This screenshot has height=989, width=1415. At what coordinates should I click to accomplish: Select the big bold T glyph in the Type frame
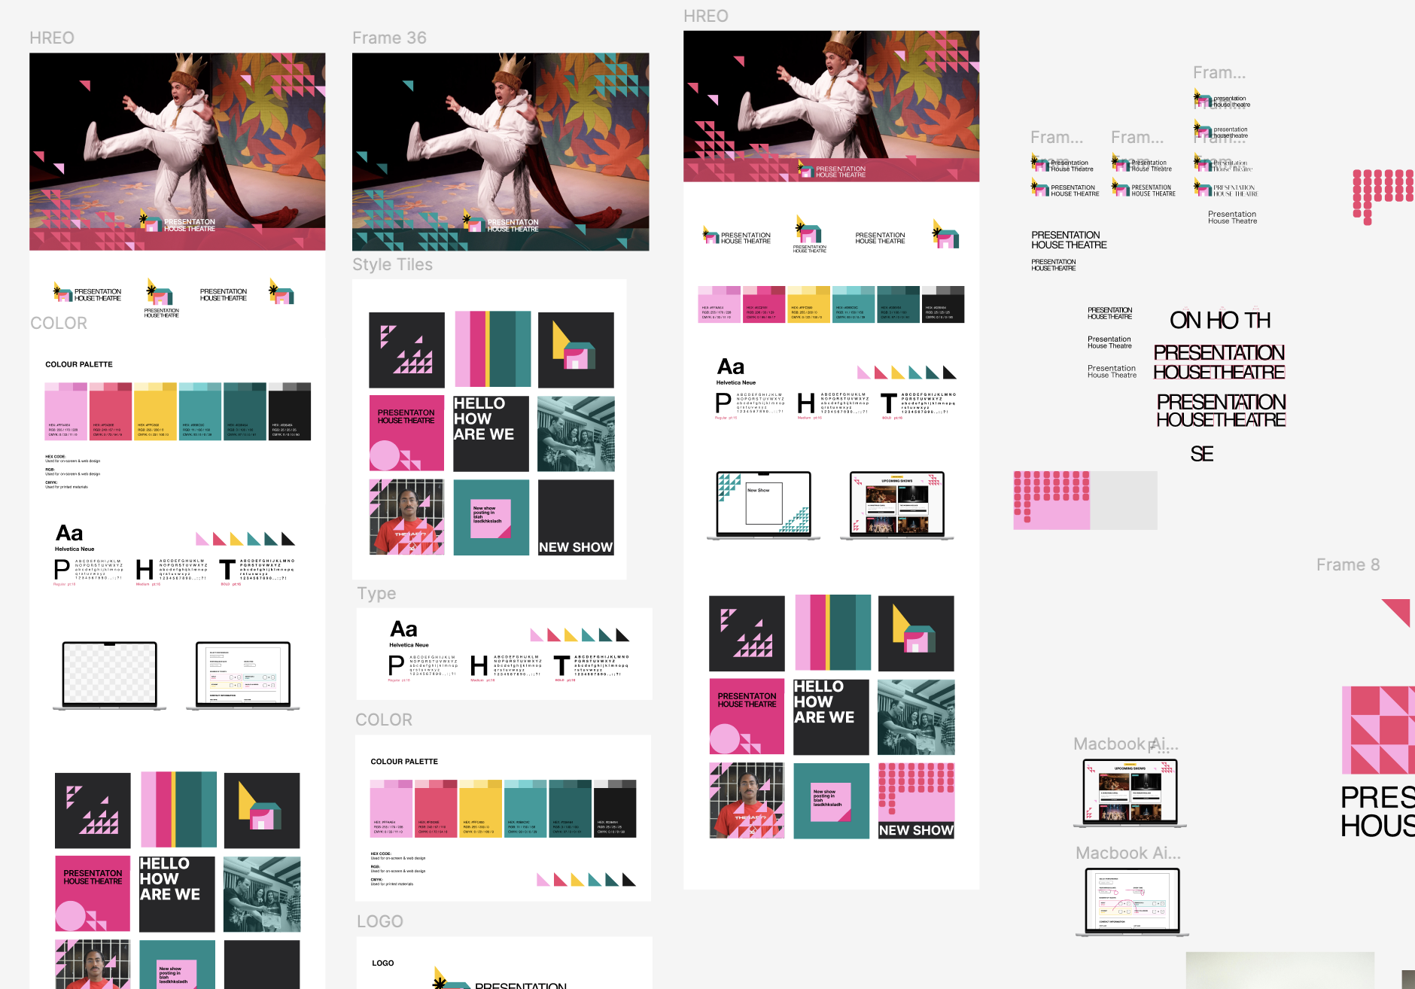click(x=561, y=666)
